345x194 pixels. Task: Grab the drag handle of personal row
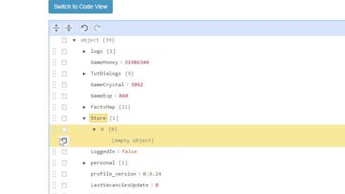[x=54, y=163]
